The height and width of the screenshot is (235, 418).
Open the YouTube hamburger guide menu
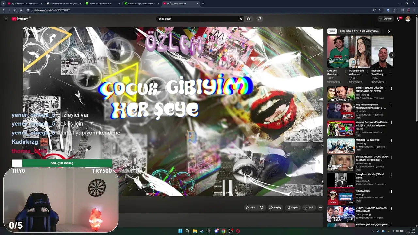coord(6,19)
